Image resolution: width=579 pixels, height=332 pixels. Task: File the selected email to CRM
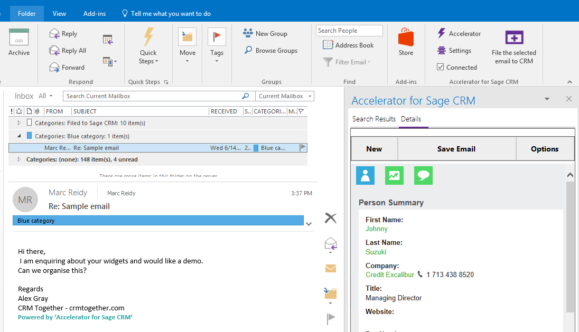[514, 47]
